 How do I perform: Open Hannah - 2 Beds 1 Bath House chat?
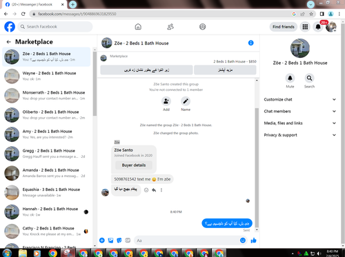tap(46, 212)
